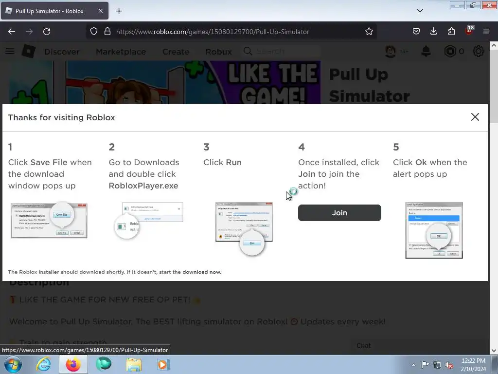The height and width of the screenshot is (374, 498).
Task: Click the Chat bar at page bottom
Action: tap(419, 346)
